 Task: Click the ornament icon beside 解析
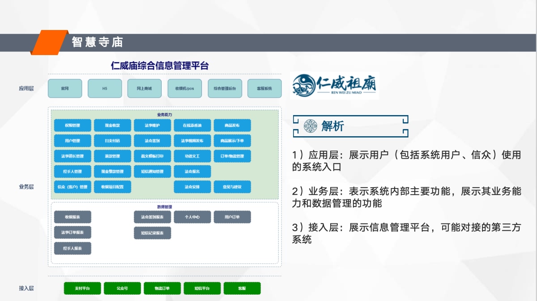click(x=309, y=126)
